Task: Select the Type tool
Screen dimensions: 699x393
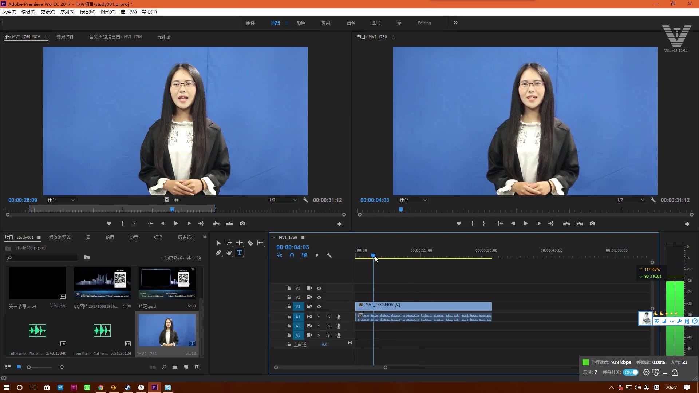Action: point(240,253)
